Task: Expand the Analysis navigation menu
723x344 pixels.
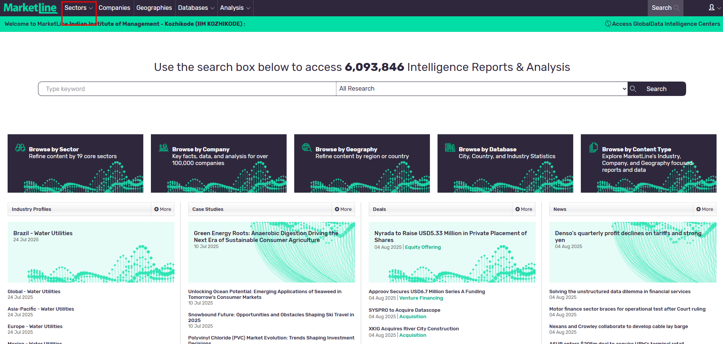Action: coord(235,8)
